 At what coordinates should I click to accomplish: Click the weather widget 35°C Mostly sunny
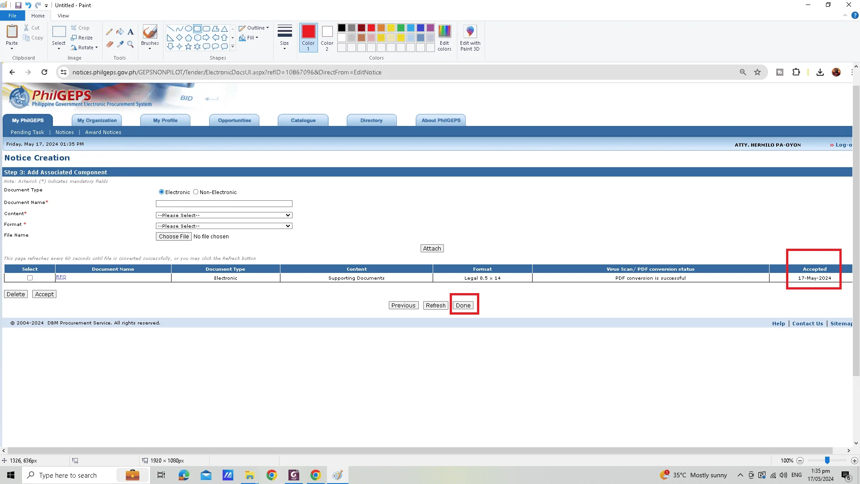pyautogui.click(x=693, y=475)
